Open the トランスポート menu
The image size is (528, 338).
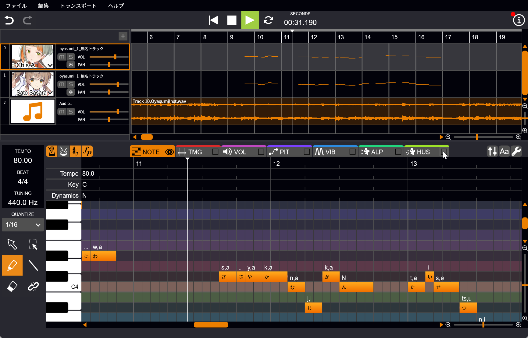coord(79,5)
